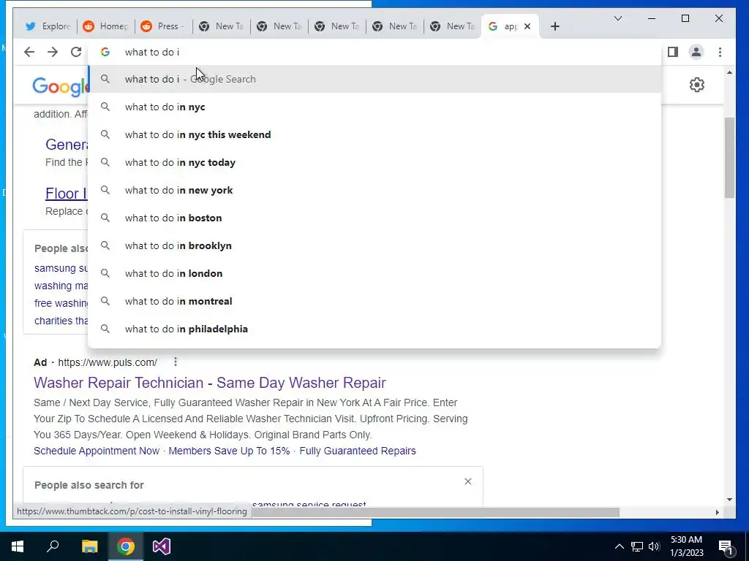Open the 'Schedule Appointment Now' link
749x561 pixels.
pyautogui.click(x=97, y=451)
